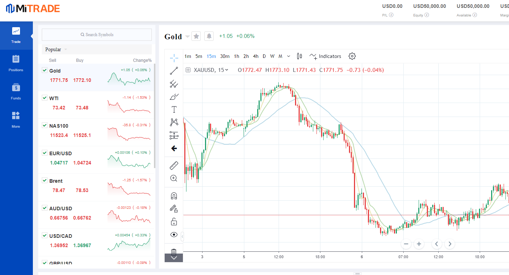Toggle the EUR/USD checkbox
The image size is (509, 275).
click(45, 153)
